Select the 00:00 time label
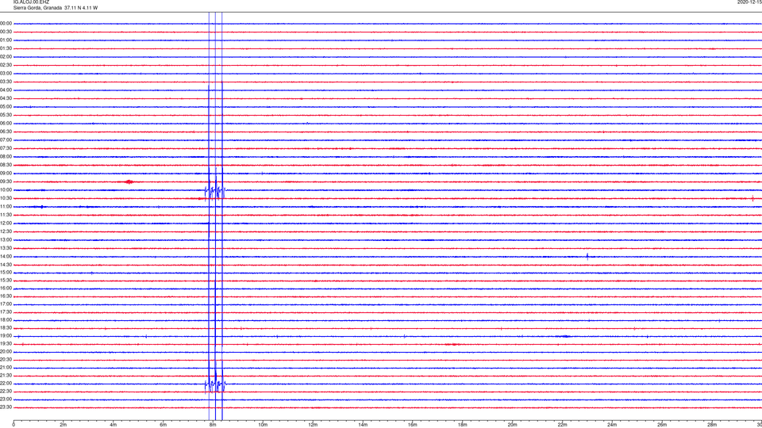Screen dimensions: 762x428 6,23
